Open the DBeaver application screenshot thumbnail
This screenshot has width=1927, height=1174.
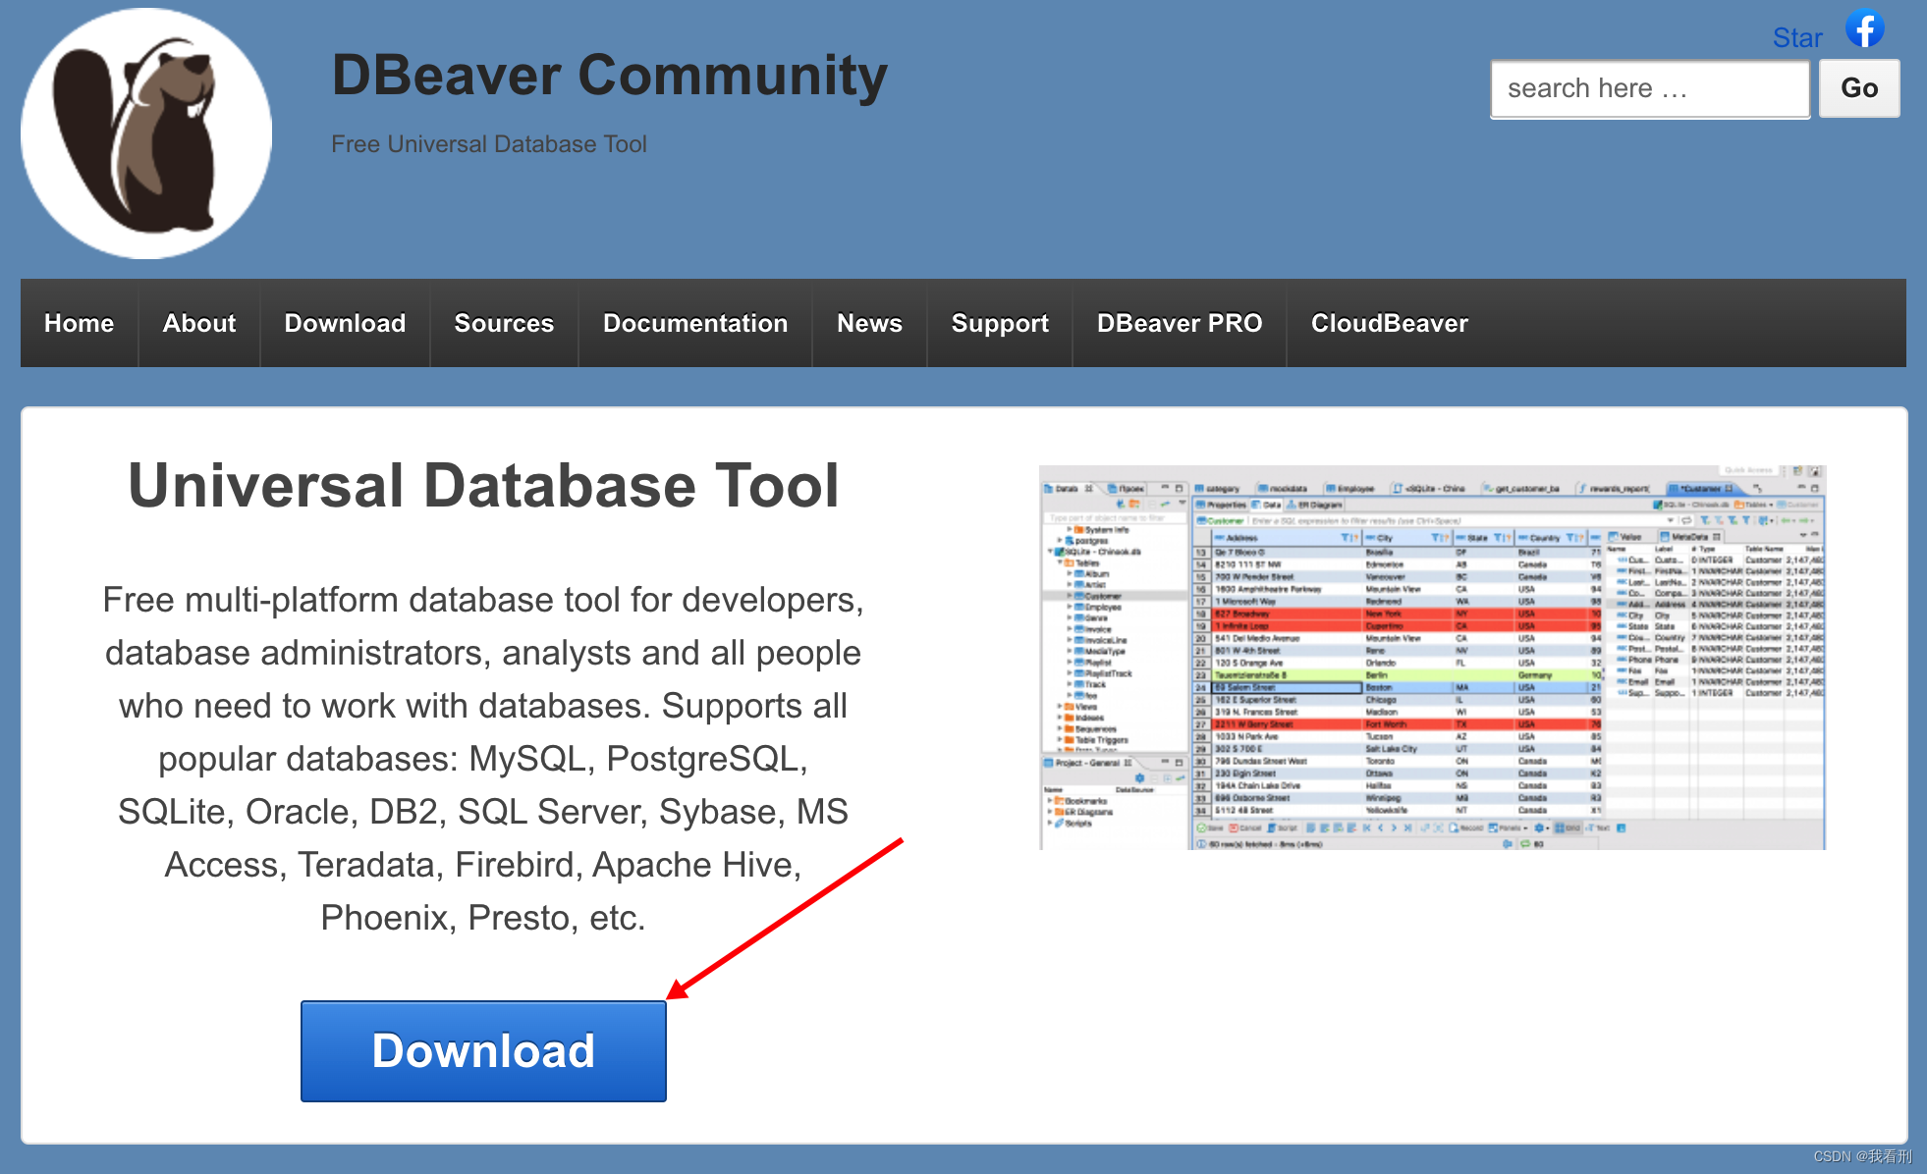[1432, 657]
